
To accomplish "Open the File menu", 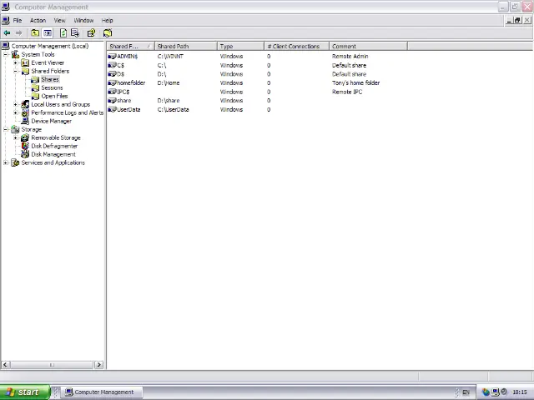I will pos(18,20).
